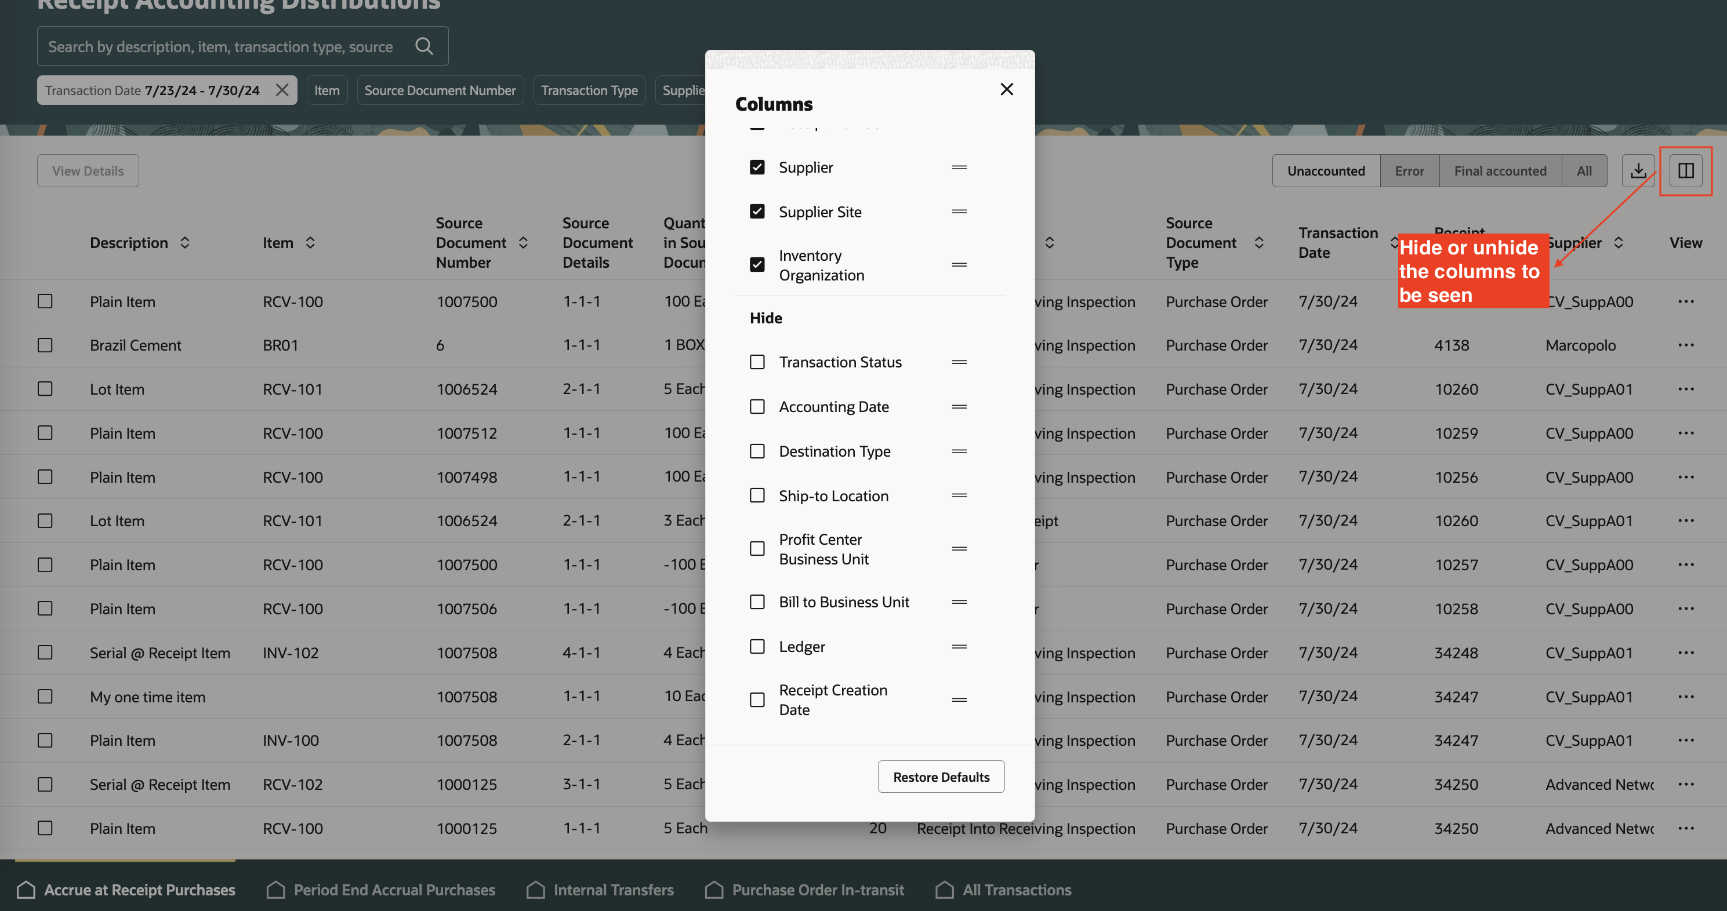Switch to Period End Accrual Purchases tab
1727x911 pixels.
(x=381, y=890)
